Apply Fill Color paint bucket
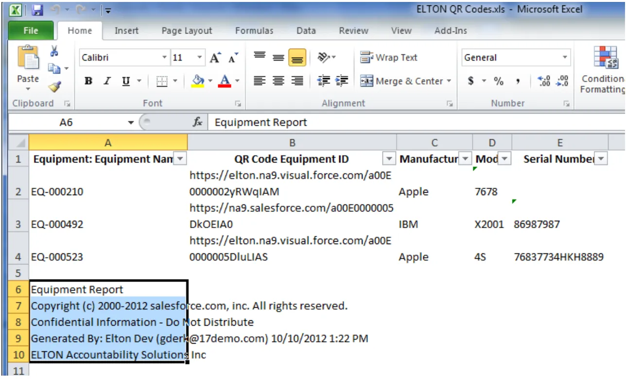The width and height of the screenshot is (626, 379). 198,81
